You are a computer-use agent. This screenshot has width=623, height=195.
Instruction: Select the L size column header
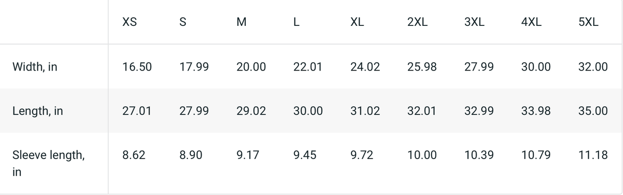click(x=296, y=22)
